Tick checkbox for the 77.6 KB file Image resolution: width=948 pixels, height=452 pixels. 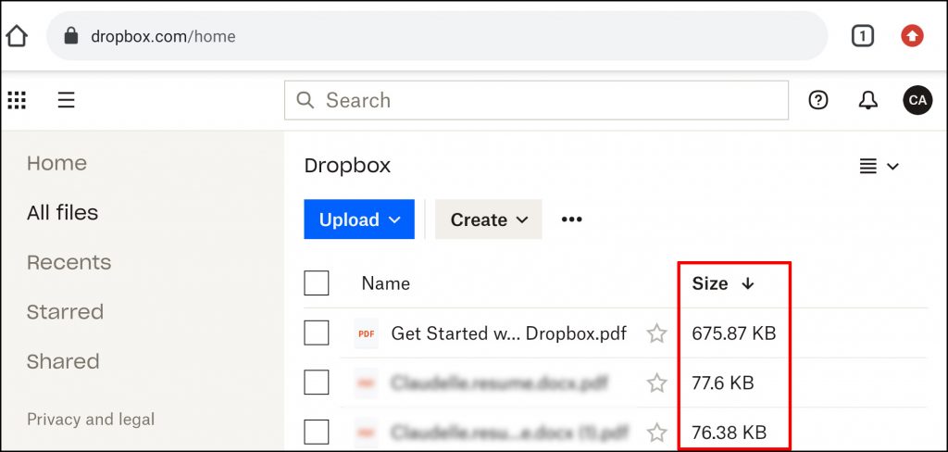[317, 383]
